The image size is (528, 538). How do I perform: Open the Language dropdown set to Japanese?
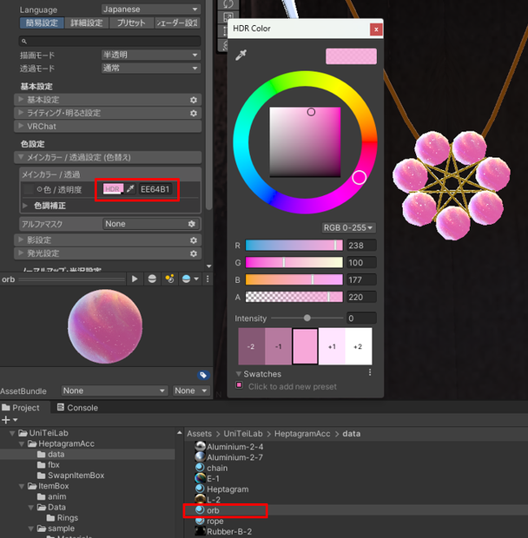coord(151,10)
